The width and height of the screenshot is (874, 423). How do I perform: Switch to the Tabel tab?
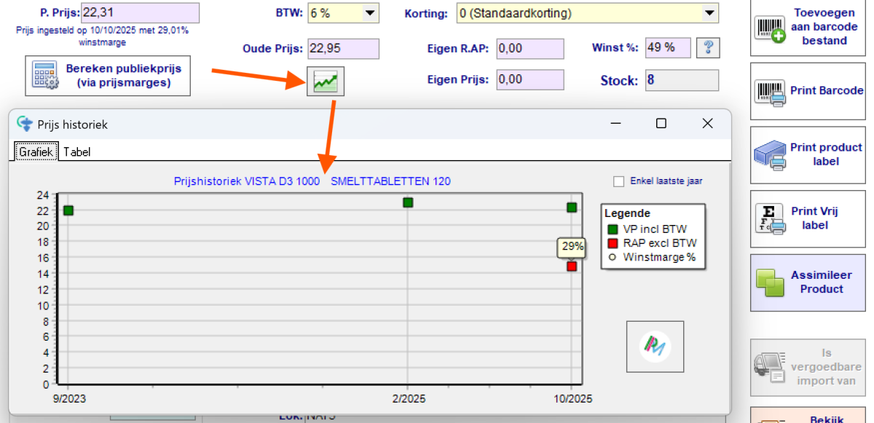pos(76,152)
